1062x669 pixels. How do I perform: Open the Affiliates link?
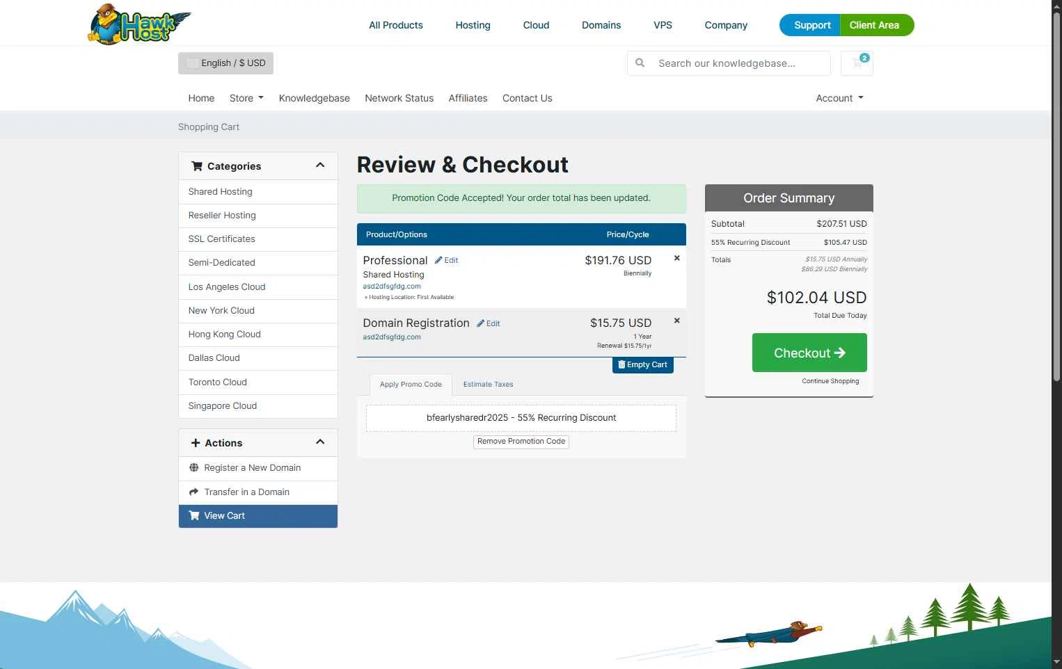(x=468, y=98)
